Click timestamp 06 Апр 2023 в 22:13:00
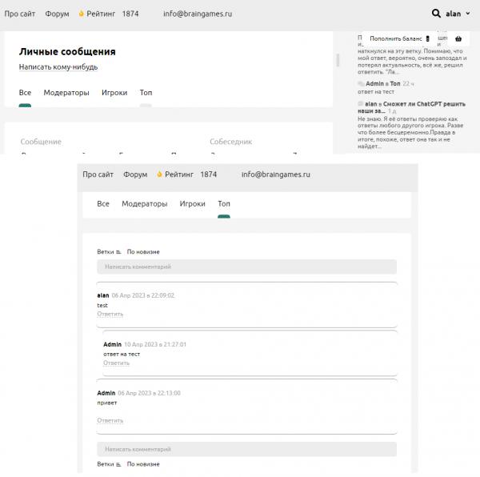Image resolution: width=480 pixels, height=477 pixels. (149, 393)
